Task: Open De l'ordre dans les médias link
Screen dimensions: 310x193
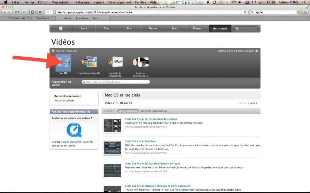Action: 151,119
